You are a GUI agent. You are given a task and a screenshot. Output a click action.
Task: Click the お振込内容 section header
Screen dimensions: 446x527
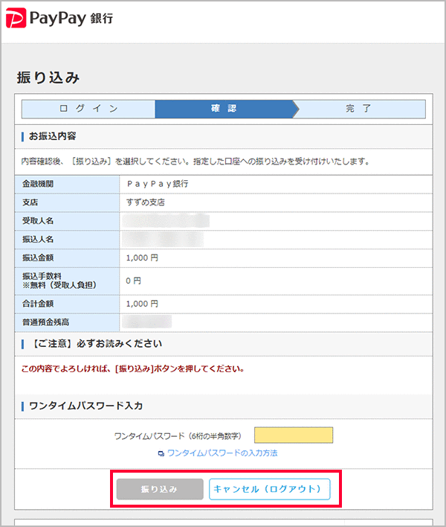pyautogui.click(x=52, y=136)
